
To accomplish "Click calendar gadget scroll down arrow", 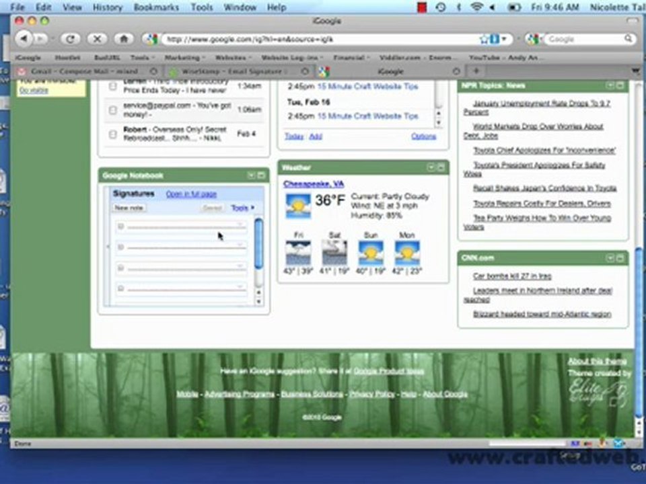I will [x=438, y=122].
